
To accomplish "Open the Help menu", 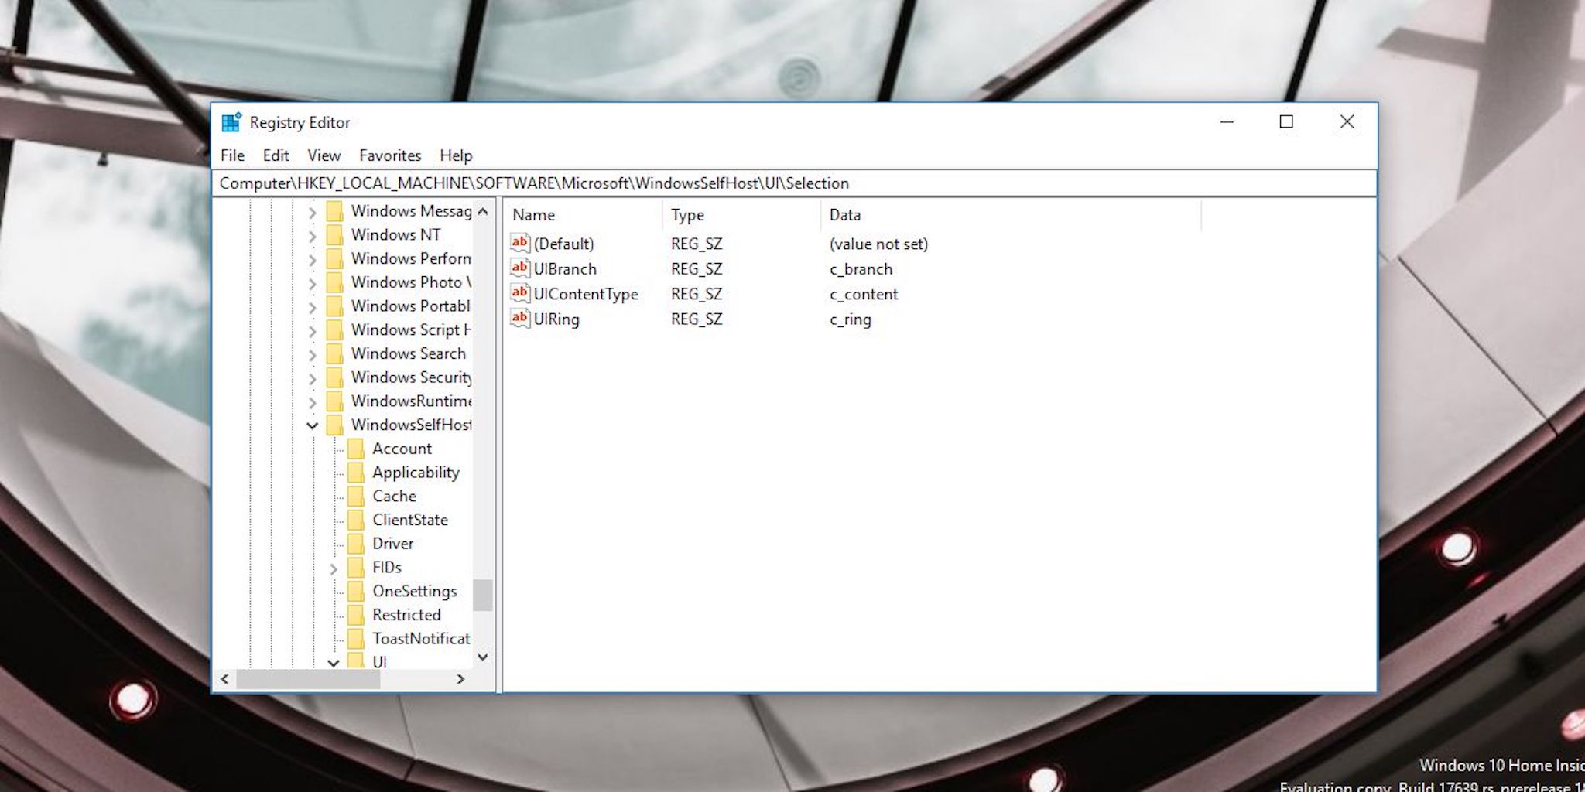I will (456, 155).
